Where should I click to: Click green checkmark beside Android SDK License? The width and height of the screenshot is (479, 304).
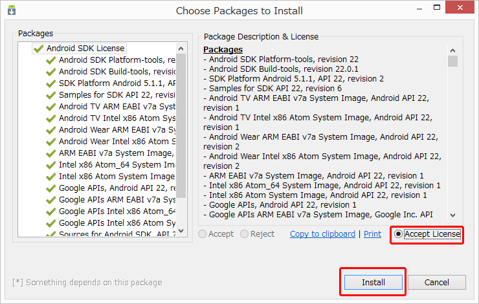pyautogui.click(x=38, y=49)
